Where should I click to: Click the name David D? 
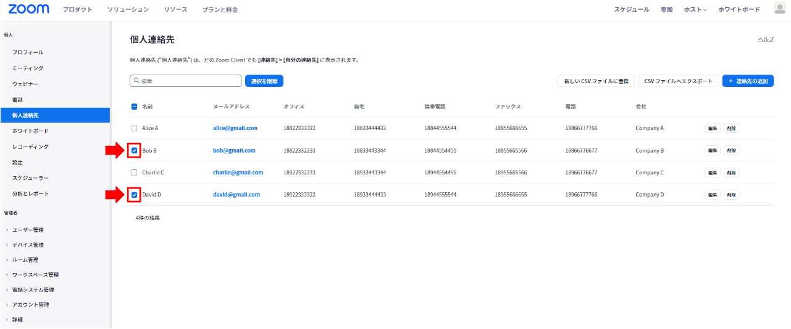(151, 195)
